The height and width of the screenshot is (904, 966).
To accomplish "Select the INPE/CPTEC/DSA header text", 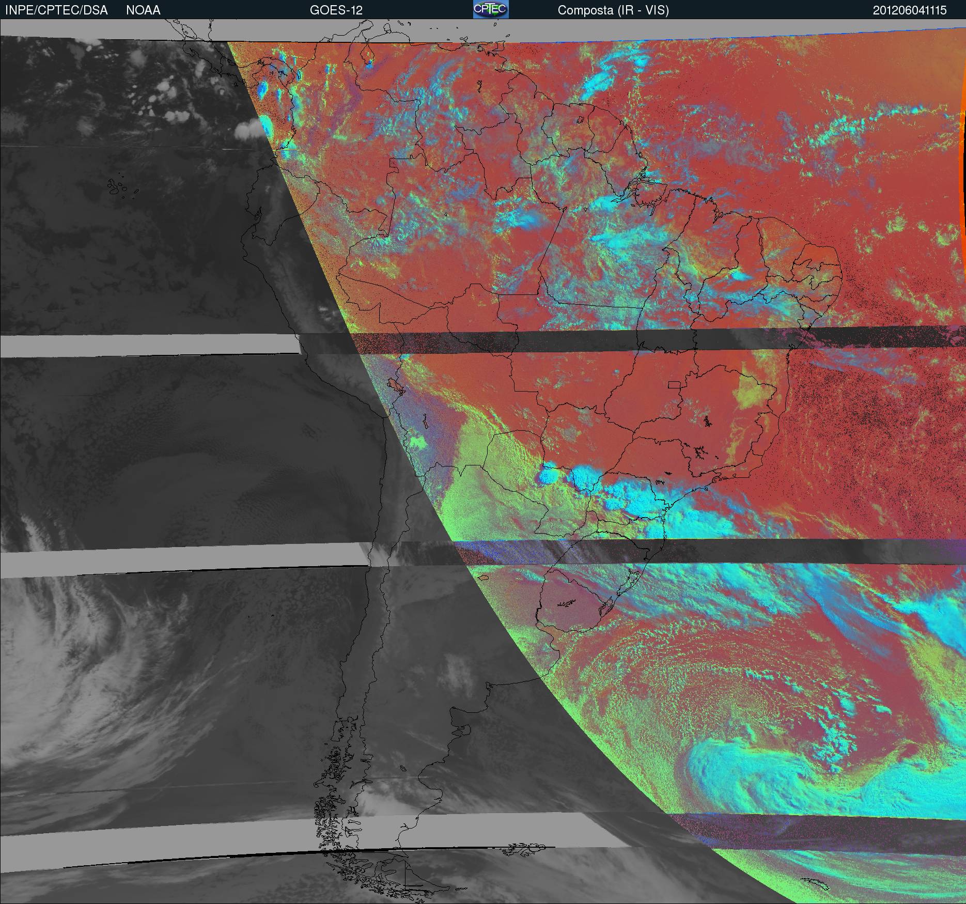I will (56, 10).
